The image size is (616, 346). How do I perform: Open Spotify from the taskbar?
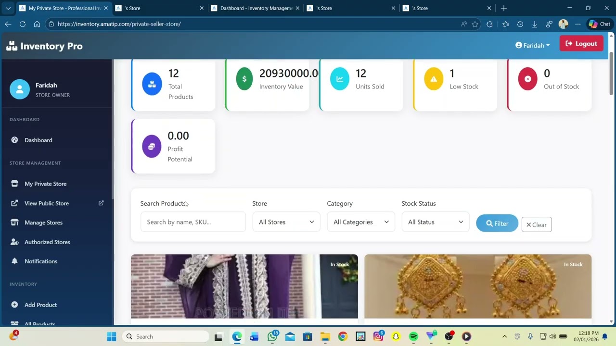(413, 336)
